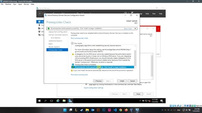Select Domain Controller Options wizard step
The image size is (202, 113).
point(58,35)
